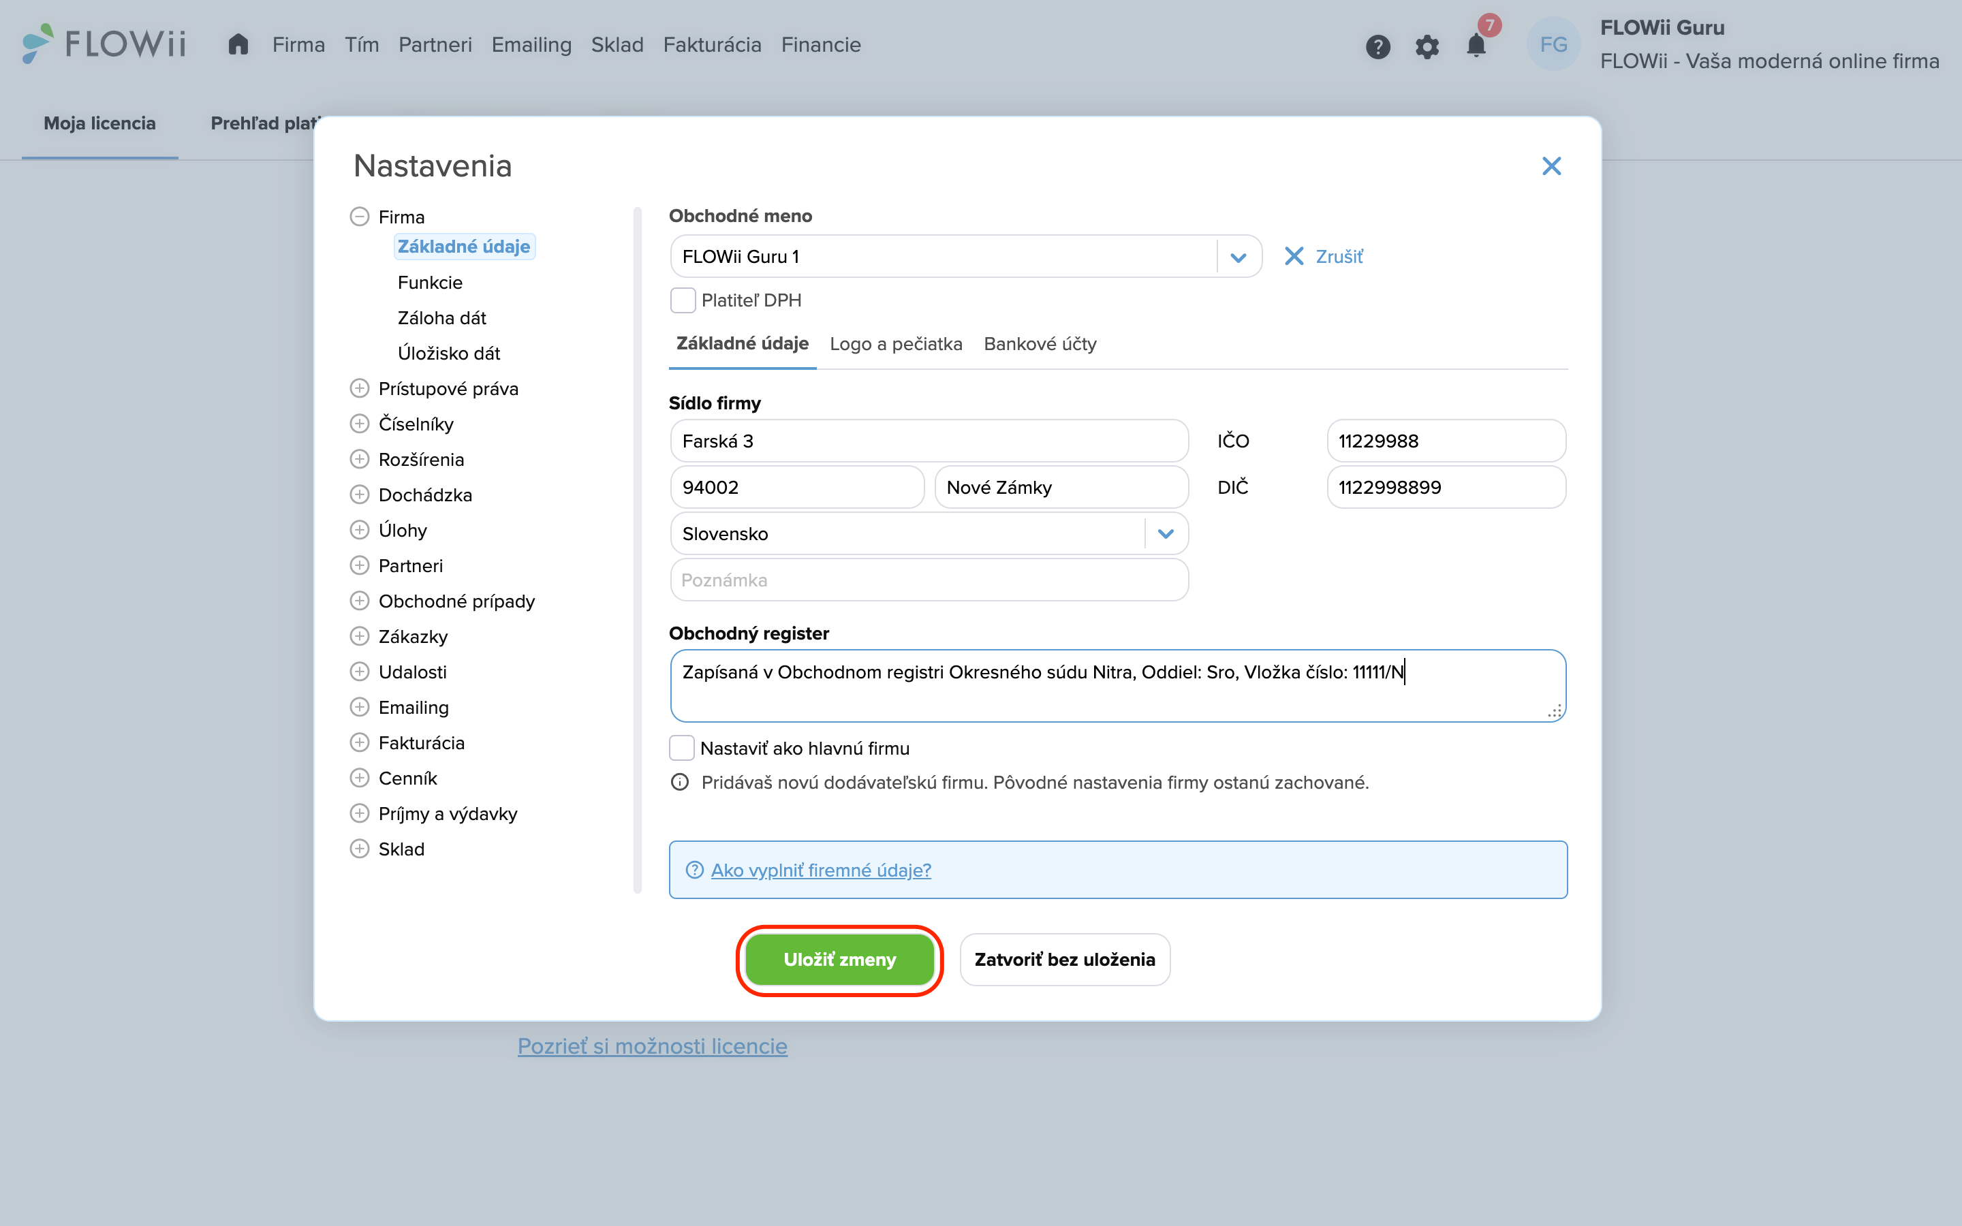1962x1226 pixels.
Task: Expand the Prístupové práva node
Action: (359, 388)
